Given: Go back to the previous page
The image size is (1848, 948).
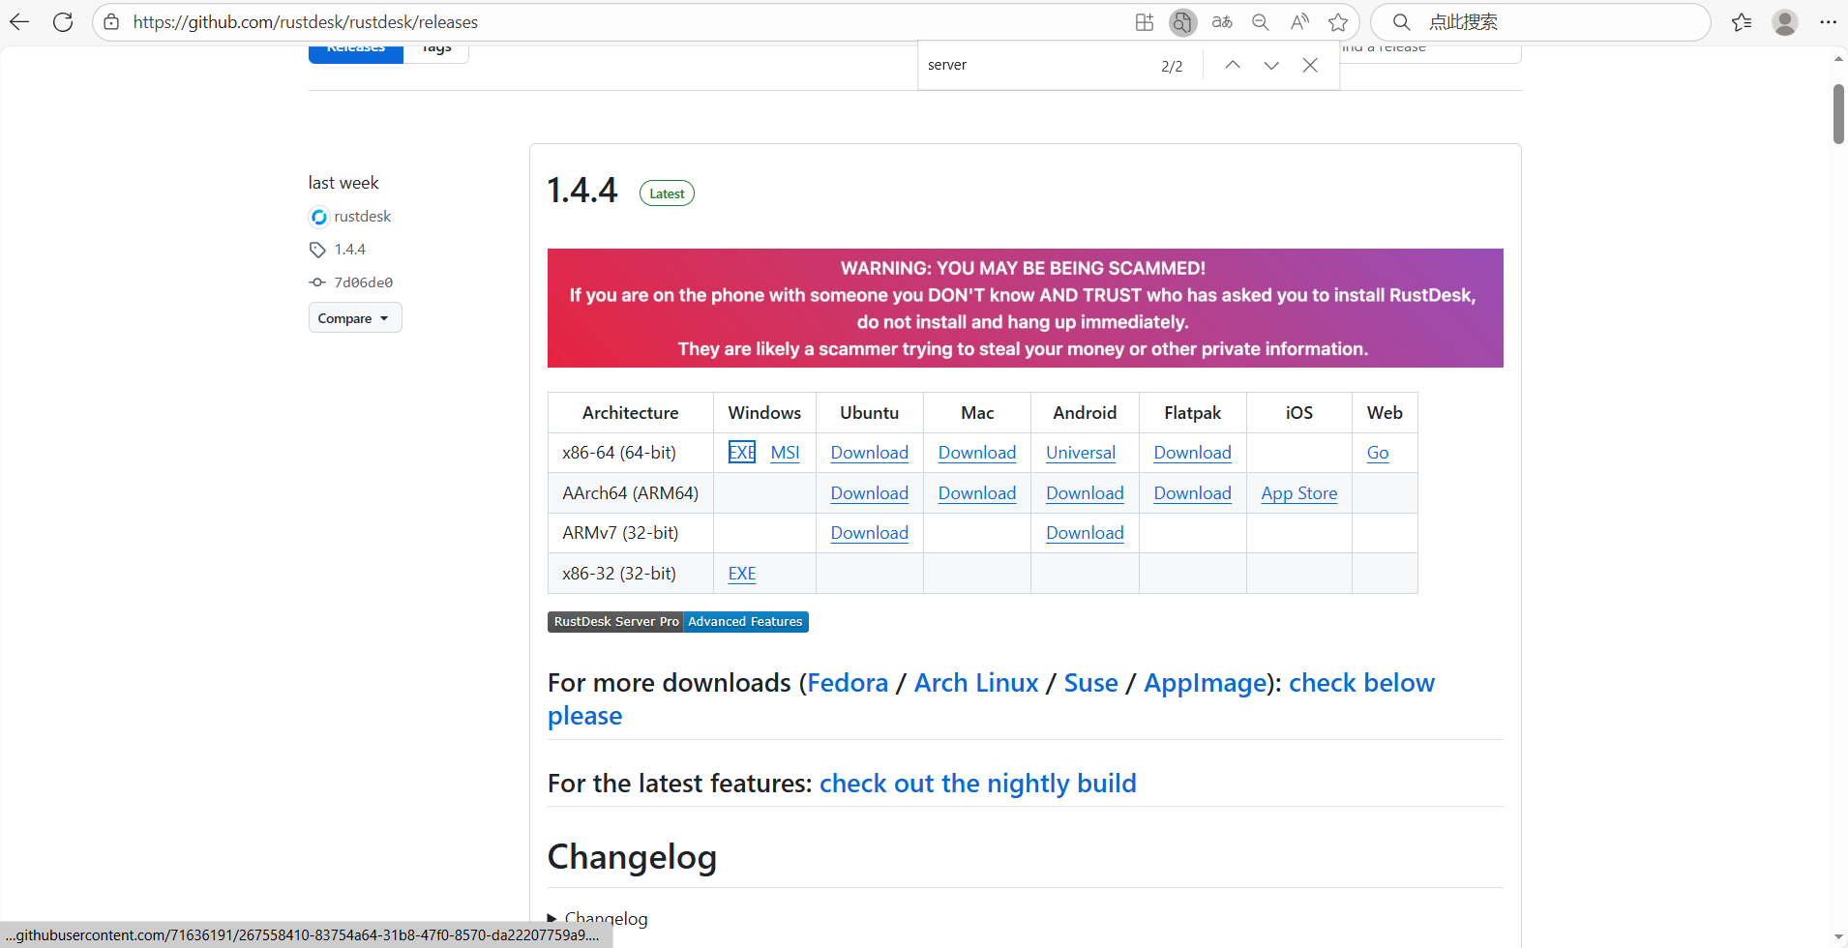Looking at the screenshot, I should [x=19, y=21].
